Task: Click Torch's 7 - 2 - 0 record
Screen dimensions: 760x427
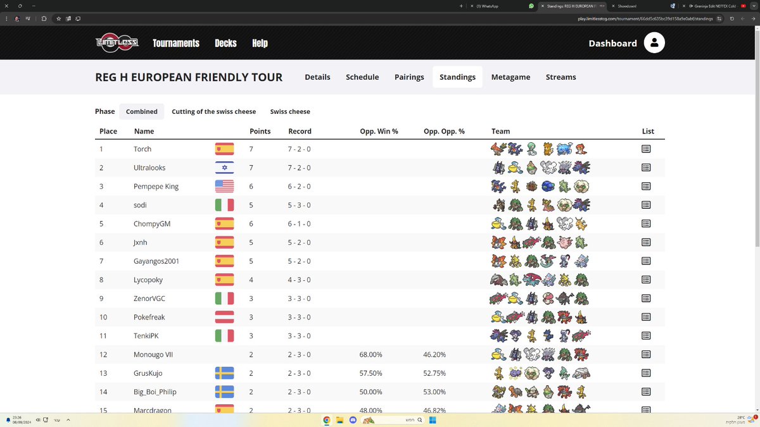Action: [x=300, y=149]
